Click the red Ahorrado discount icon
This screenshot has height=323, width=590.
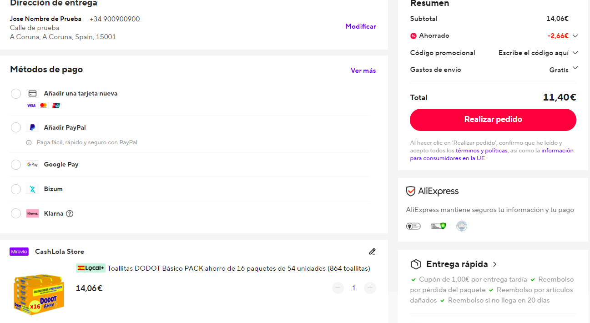coord(414,35)
